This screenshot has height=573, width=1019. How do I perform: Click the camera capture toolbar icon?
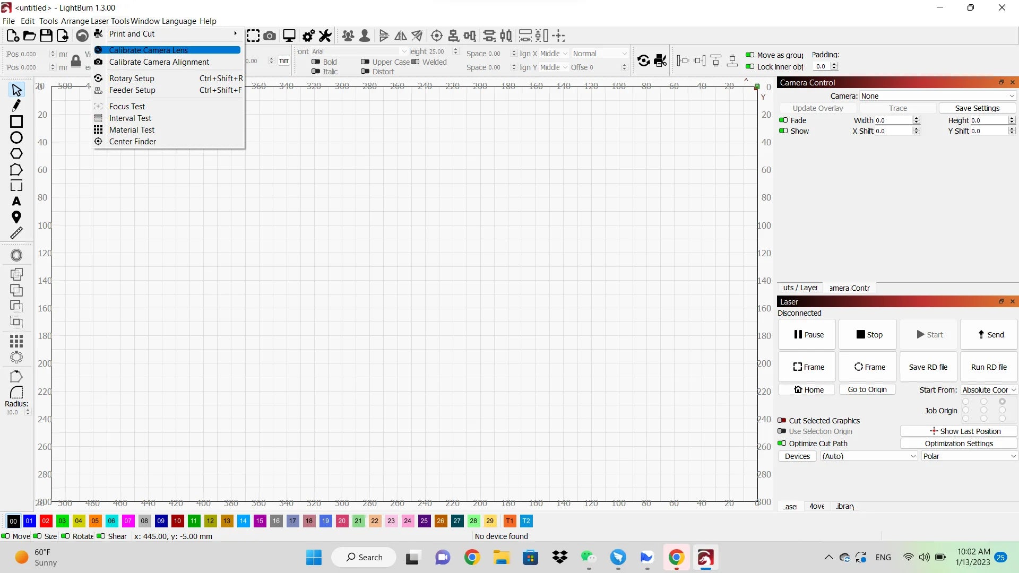click(x=270, y=36)
